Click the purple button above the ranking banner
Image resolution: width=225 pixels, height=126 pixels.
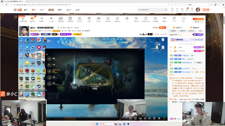(x=198, y=34)
